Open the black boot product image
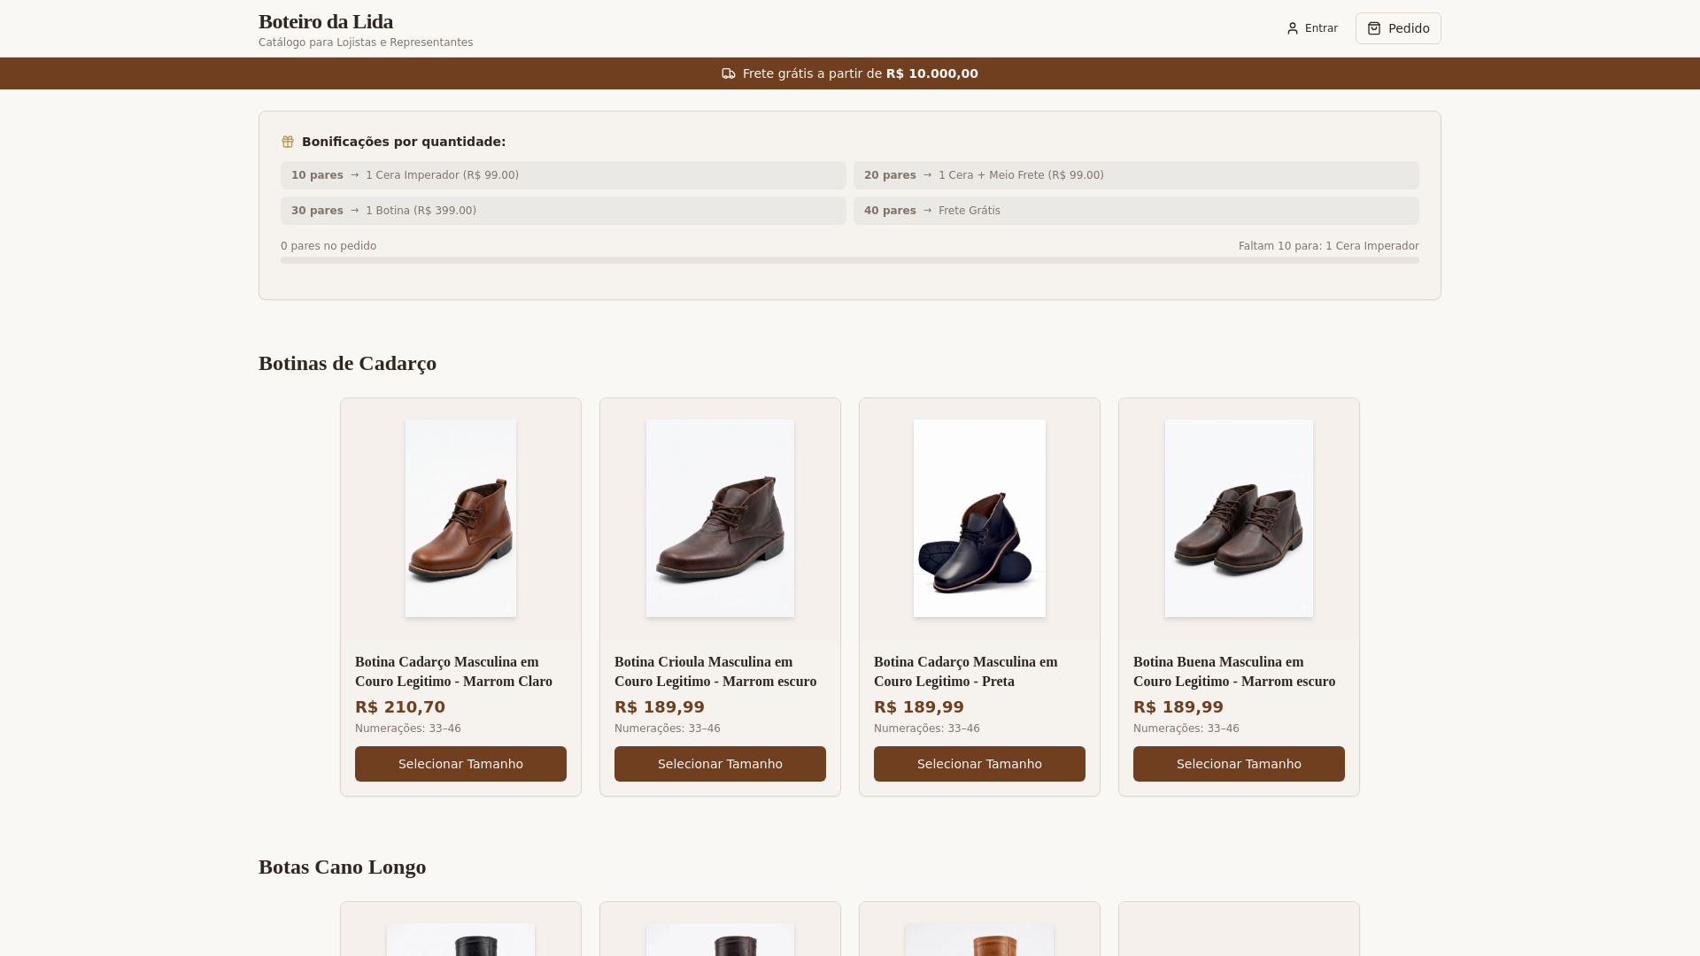Screen dimensions: 1700x956 (x=979, y=519)
